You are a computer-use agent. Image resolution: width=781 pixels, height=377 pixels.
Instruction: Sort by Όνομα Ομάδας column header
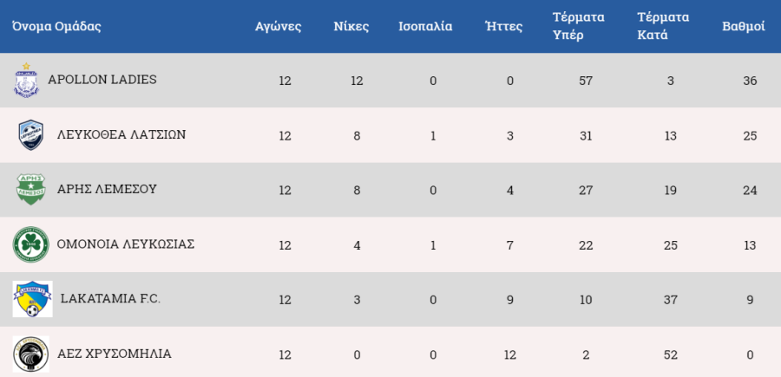coord(56,26)
